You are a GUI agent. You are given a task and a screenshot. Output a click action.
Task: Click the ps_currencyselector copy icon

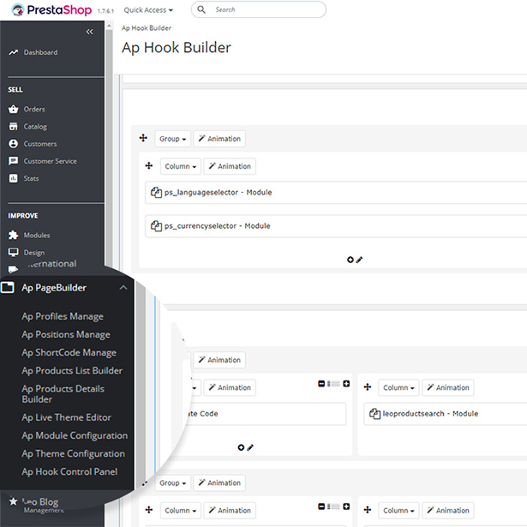tap(156, 225)
